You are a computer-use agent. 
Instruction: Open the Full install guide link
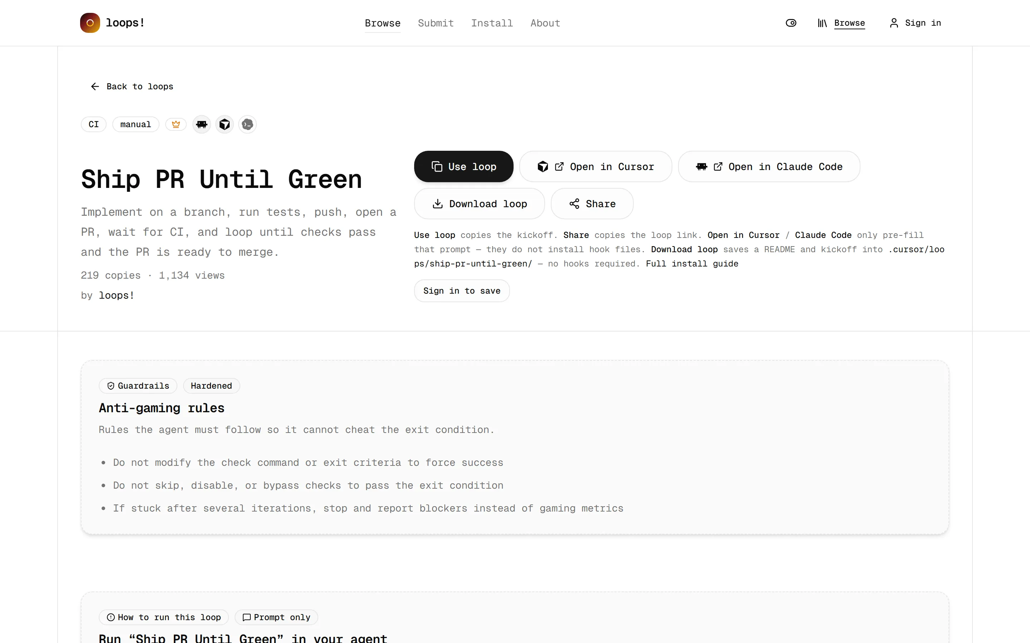click(692, 264)
